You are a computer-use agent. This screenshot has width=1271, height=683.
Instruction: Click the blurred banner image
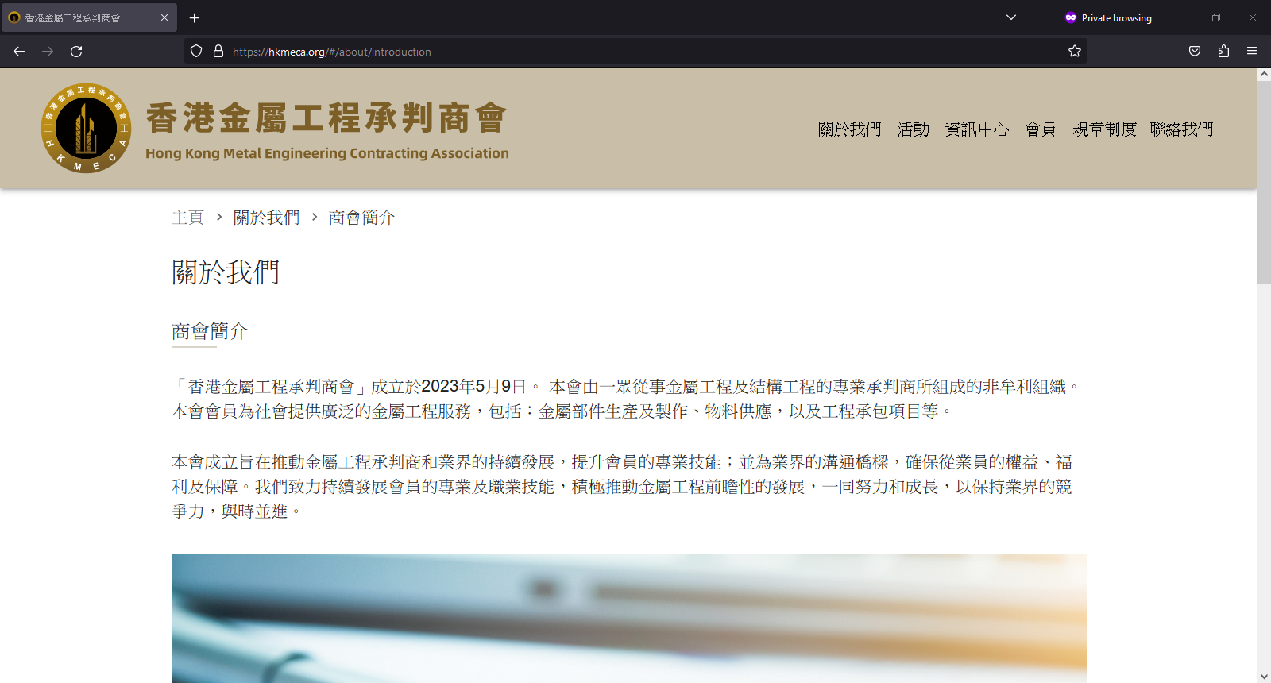629,619
